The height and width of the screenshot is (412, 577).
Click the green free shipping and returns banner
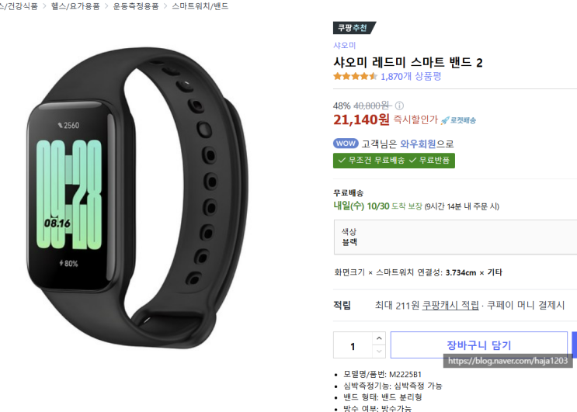click(x=394, y=161)
